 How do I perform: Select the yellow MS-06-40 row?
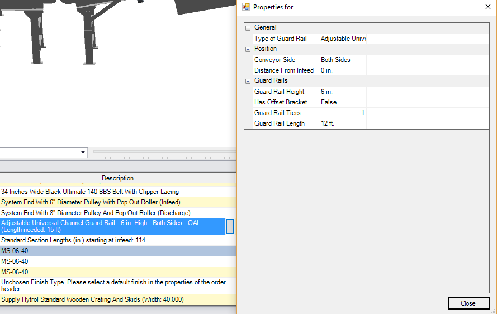tap(118, 272)
